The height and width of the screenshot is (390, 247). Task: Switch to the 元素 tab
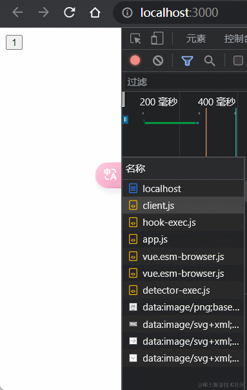(196, 39)
